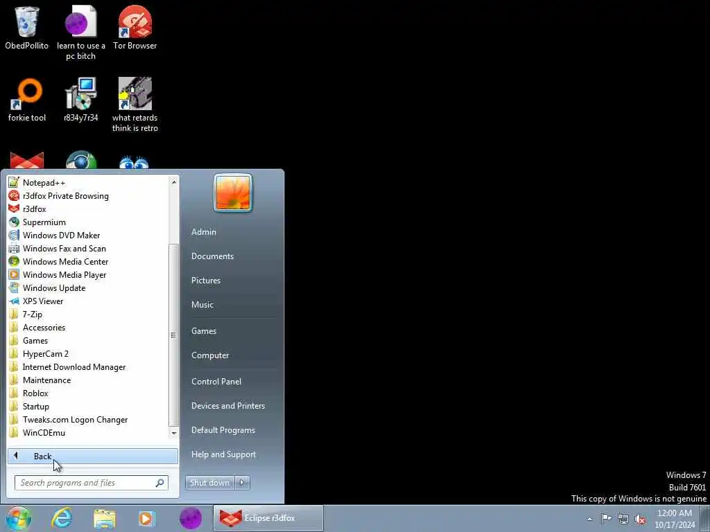Open shutdown options arrow menu
Image resolution: width=710 pixels, height=532 pixels.
click(242, 483)
